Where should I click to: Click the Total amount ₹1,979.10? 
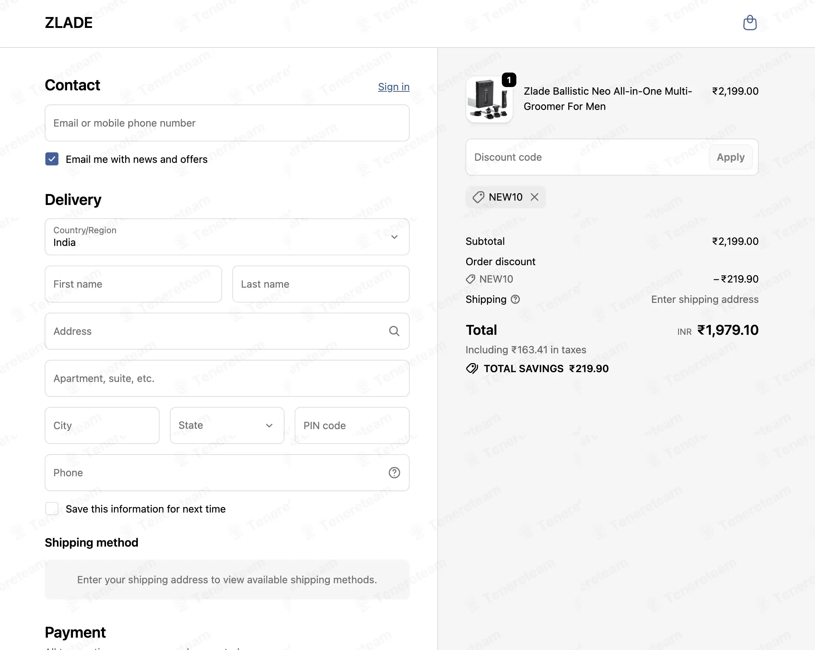[728, 330]
